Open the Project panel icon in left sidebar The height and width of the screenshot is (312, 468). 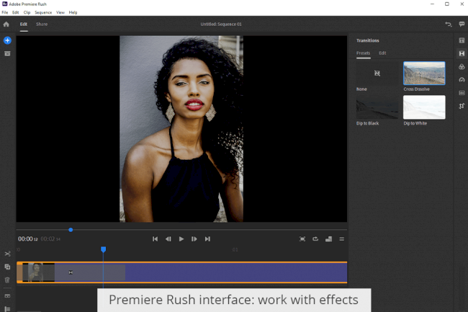coord(7,54)
